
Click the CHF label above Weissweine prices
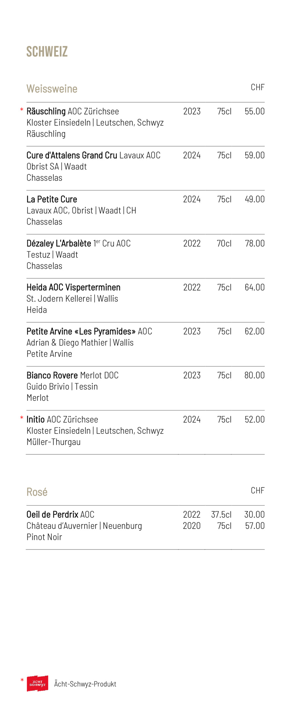pyautogui.click(x=258, y=87)
